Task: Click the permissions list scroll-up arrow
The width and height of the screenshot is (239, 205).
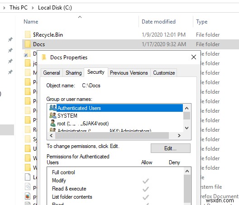Action: 187,171
